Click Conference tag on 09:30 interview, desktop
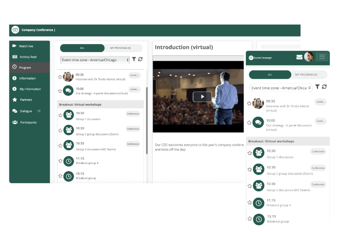Viewport: 339px width, 232px height. [x=134, y=75]
